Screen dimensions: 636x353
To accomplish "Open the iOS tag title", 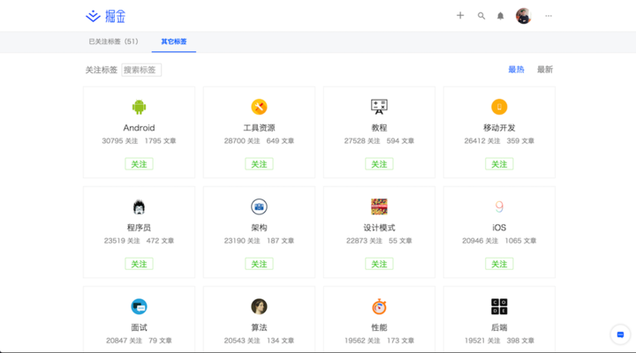I will tap(499, 228).
